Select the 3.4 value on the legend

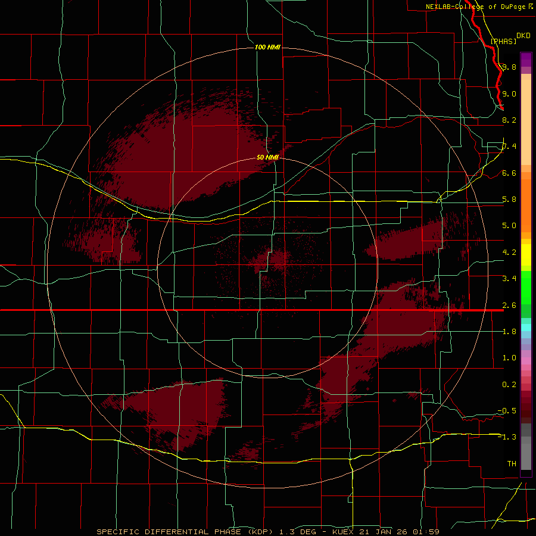[509, 279]
